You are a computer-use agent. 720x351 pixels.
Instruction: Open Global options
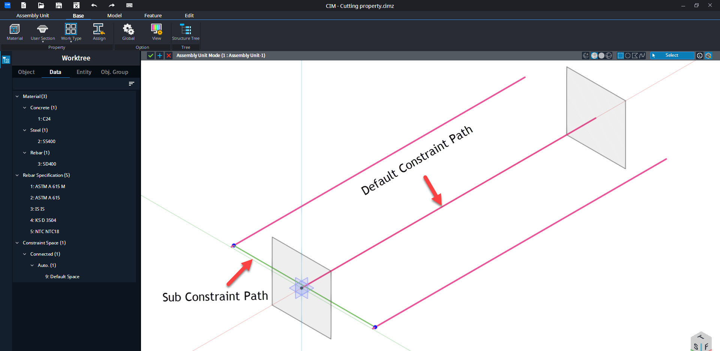coord(128,32)
